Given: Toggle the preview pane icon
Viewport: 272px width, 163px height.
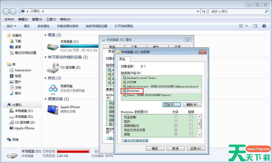Looking at the screenshot, I should coord(255,26).
